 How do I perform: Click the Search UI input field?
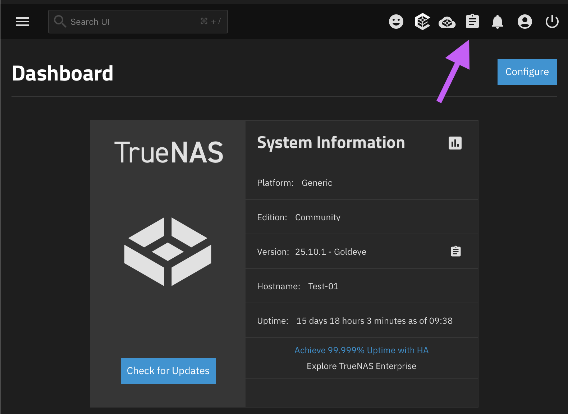point(138,22)
